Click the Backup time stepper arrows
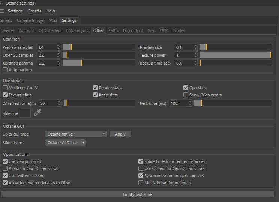Viewport: 279px width, 202px height. pyautogui.click(x=195, y=63)
